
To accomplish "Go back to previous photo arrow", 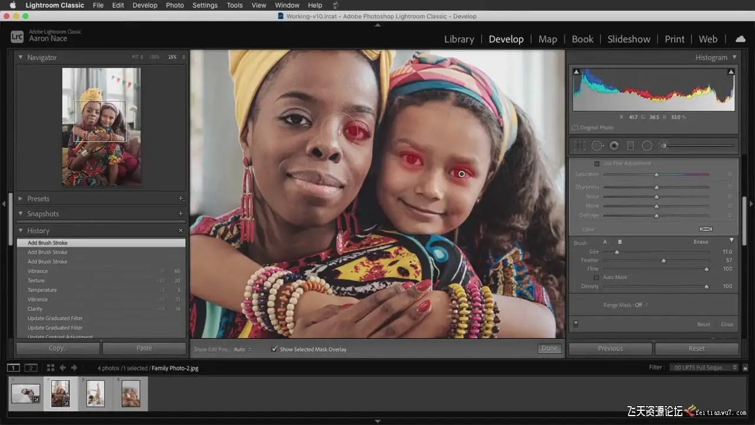I will pyautogui.click(x=63, y=368).
